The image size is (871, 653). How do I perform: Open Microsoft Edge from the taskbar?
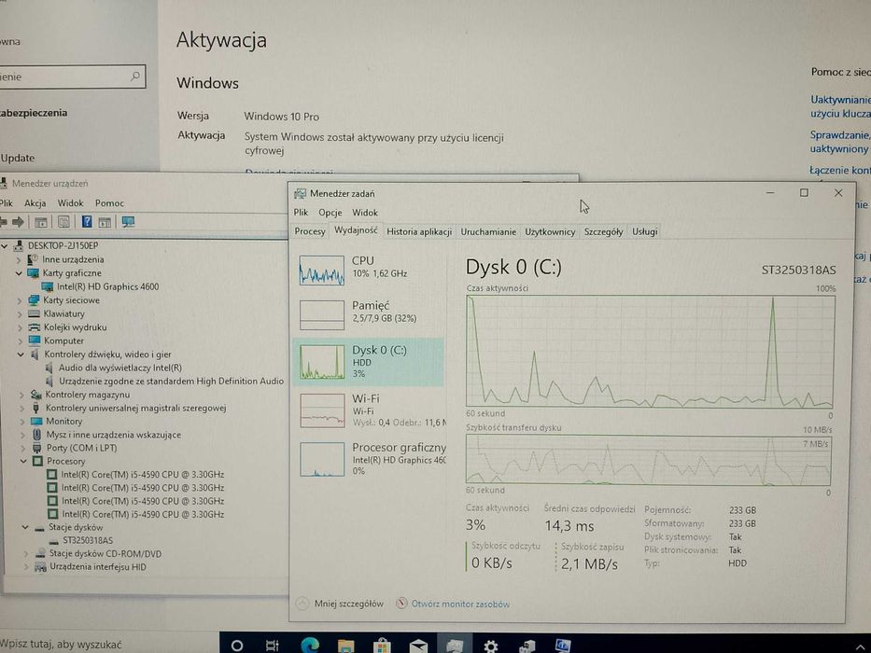pyautogui.click(x=309, y=645)
